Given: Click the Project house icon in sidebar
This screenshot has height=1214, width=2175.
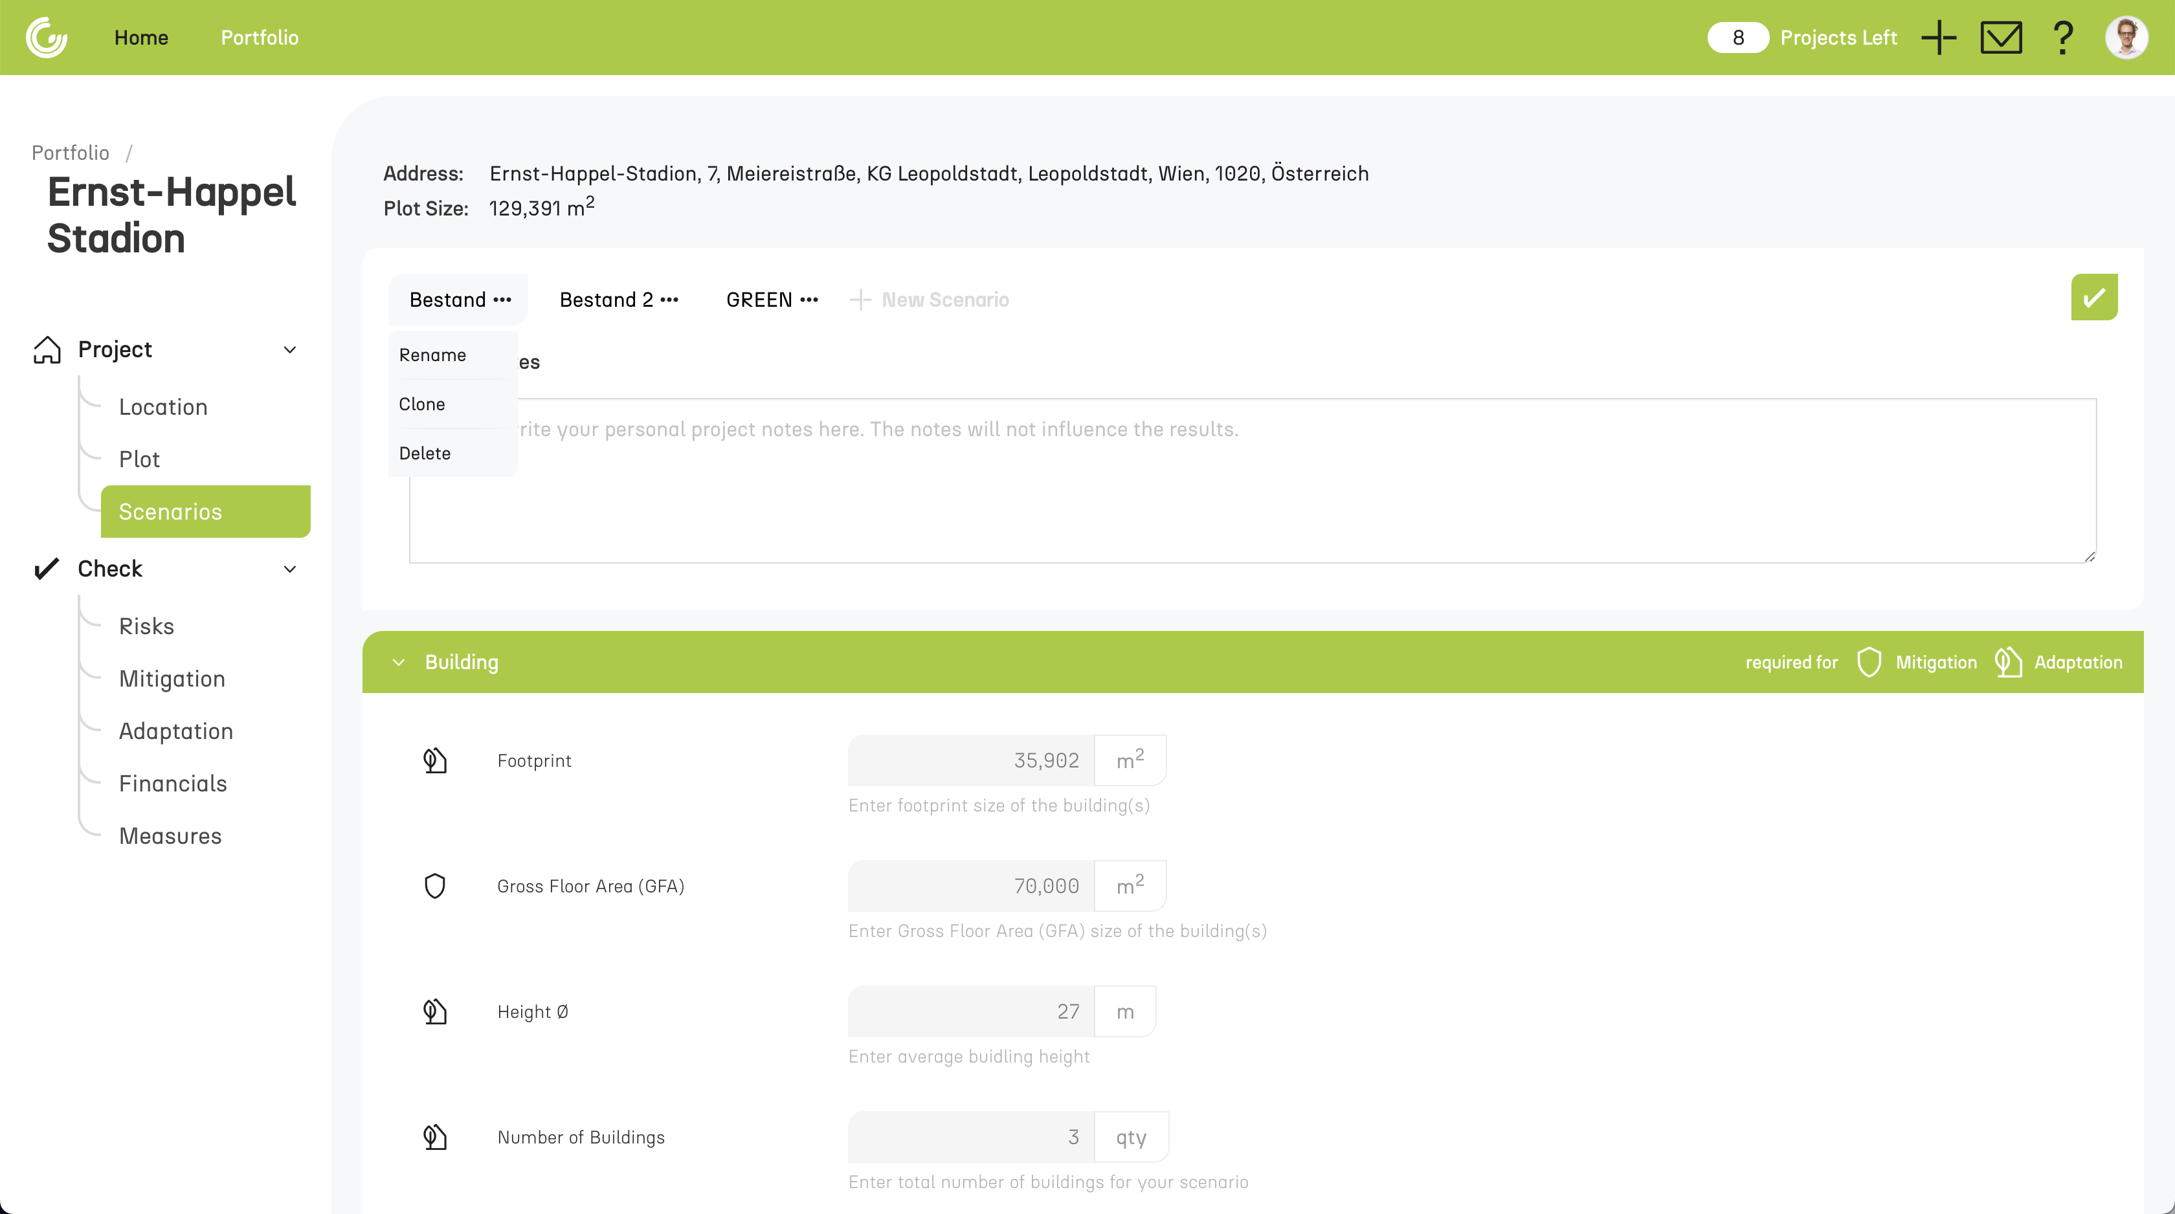Looking at the screenshot, I should (x=47, y=349).
